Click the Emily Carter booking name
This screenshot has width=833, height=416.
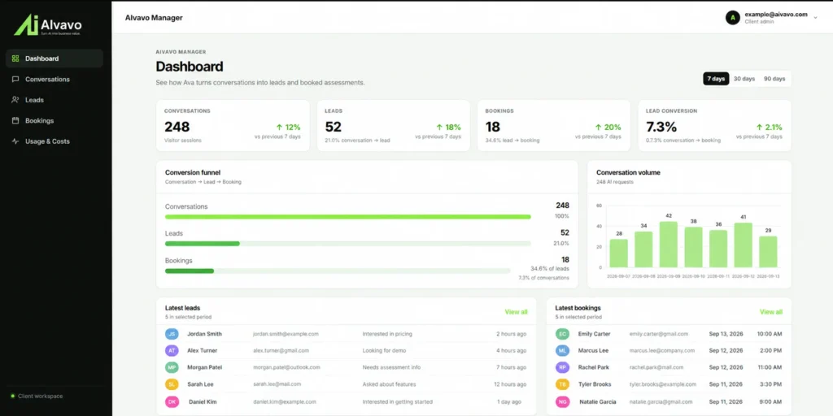[595, 334]
